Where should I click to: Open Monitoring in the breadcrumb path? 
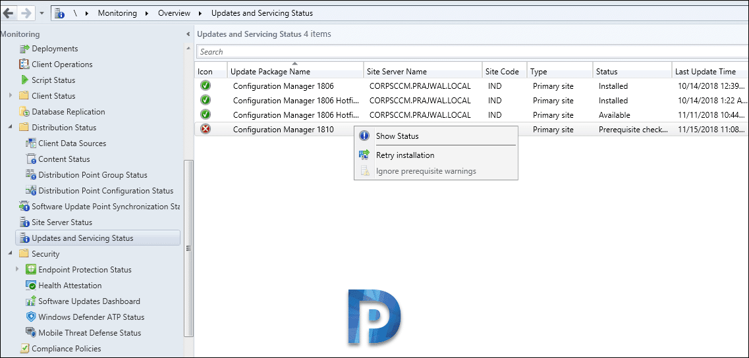pos(117,13)
